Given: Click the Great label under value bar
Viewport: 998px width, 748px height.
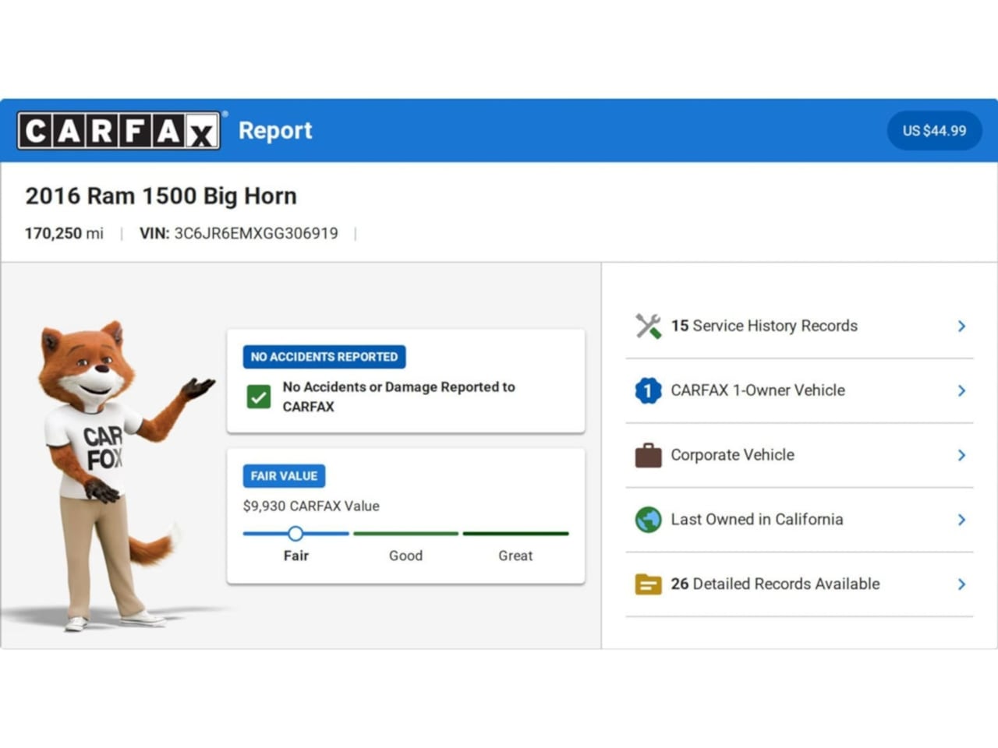Looking at the screenshot, I should click(x=515, y=556).
